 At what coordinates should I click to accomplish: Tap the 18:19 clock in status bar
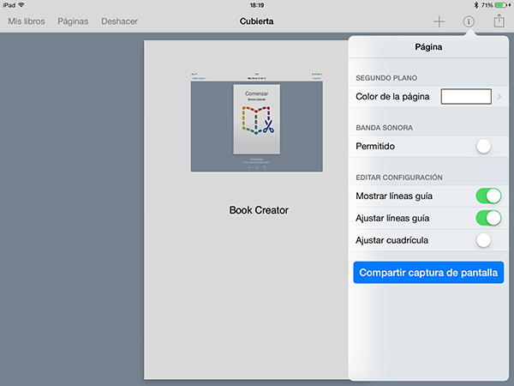257,5
